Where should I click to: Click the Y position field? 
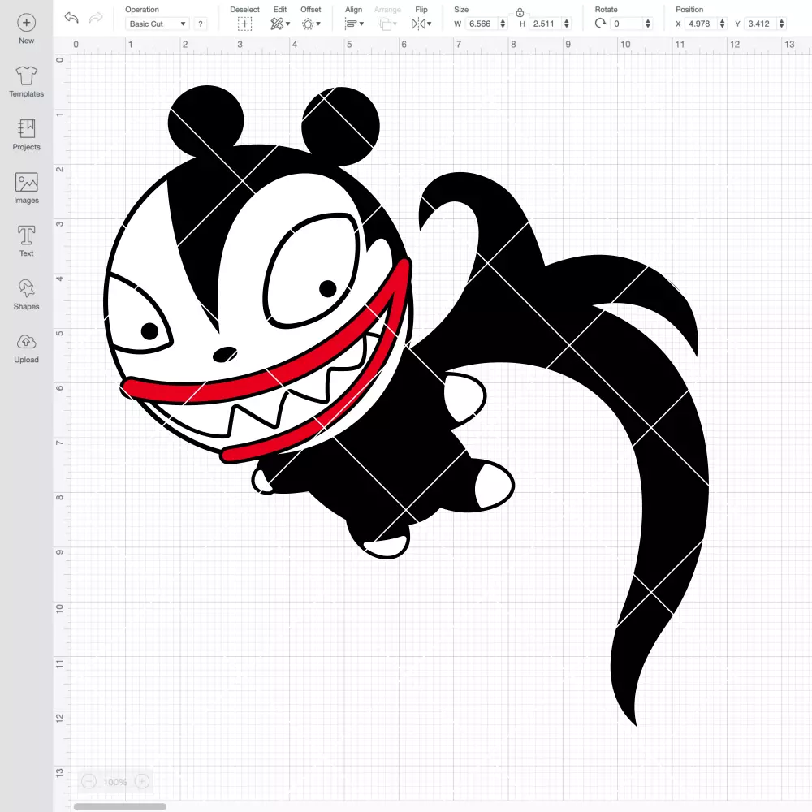[x=761, y=24]
